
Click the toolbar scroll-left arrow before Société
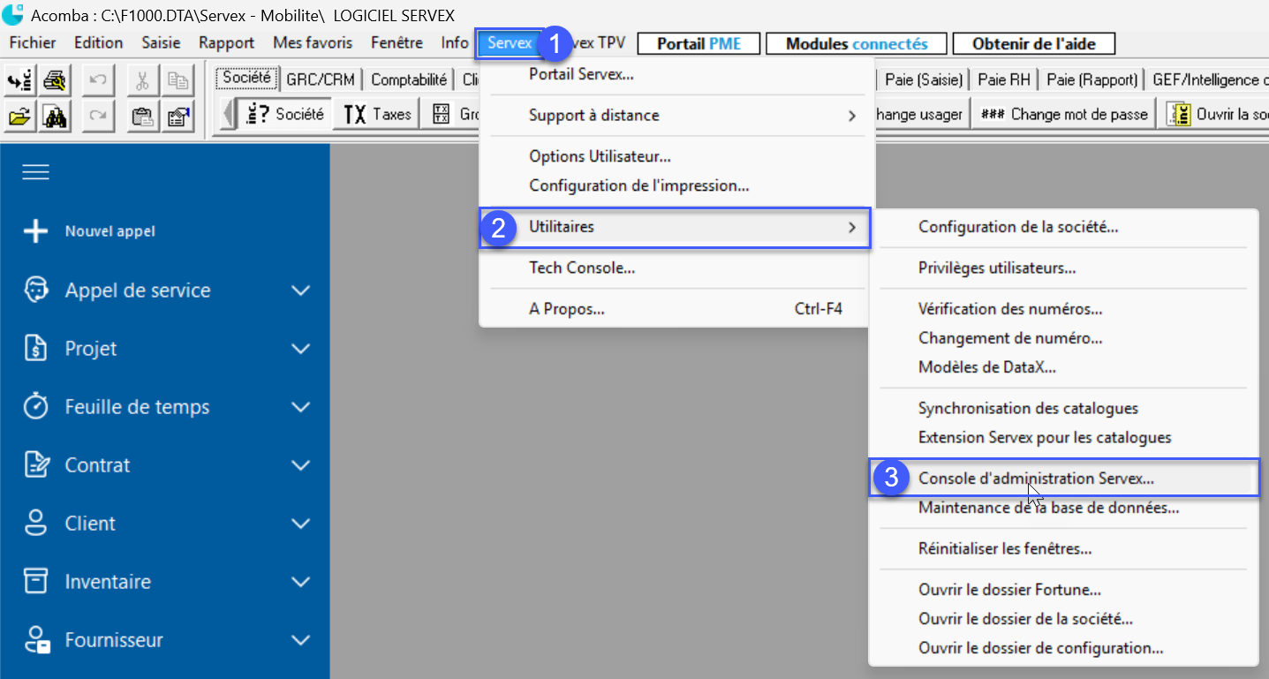click(x=228, y=114)
